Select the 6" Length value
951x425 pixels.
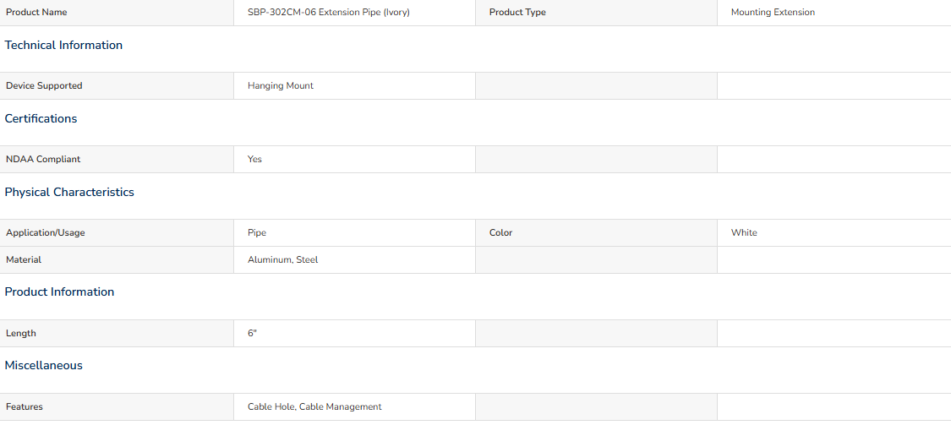click(x=252, y=334)
